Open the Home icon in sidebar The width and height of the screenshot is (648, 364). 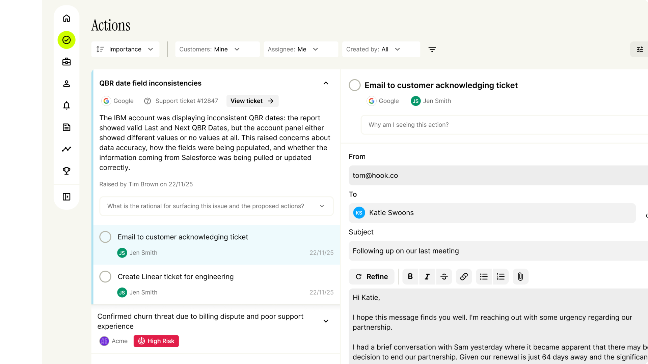click(x=66, y=18)
